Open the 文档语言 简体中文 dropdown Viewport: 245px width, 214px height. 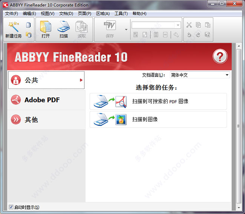200,75
